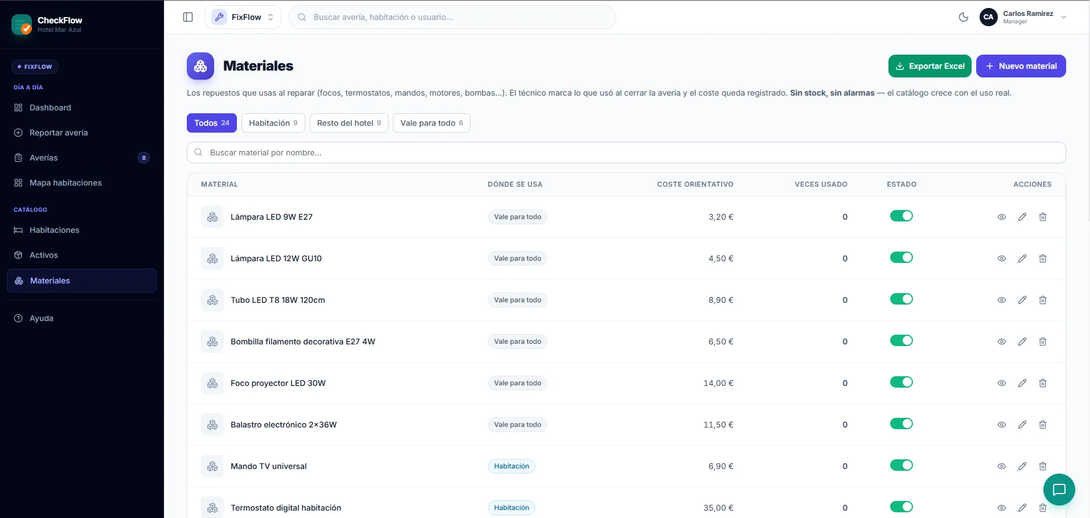Screen dimensions: 1090x518
Task: Turn off Mando TV universal status
Action: pos(901,466)
